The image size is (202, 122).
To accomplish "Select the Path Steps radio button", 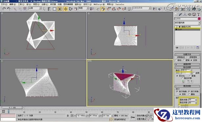I will pyautogui.click(x=182, y=78).
